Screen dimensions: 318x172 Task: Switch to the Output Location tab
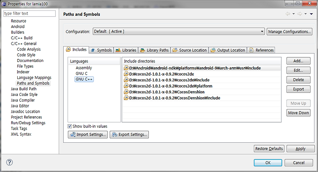[228, 50]
